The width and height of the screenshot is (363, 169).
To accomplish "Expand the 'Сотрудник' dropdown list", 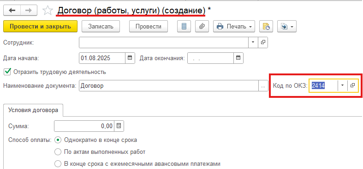I will pyautogui.click(x=253, y=42).
